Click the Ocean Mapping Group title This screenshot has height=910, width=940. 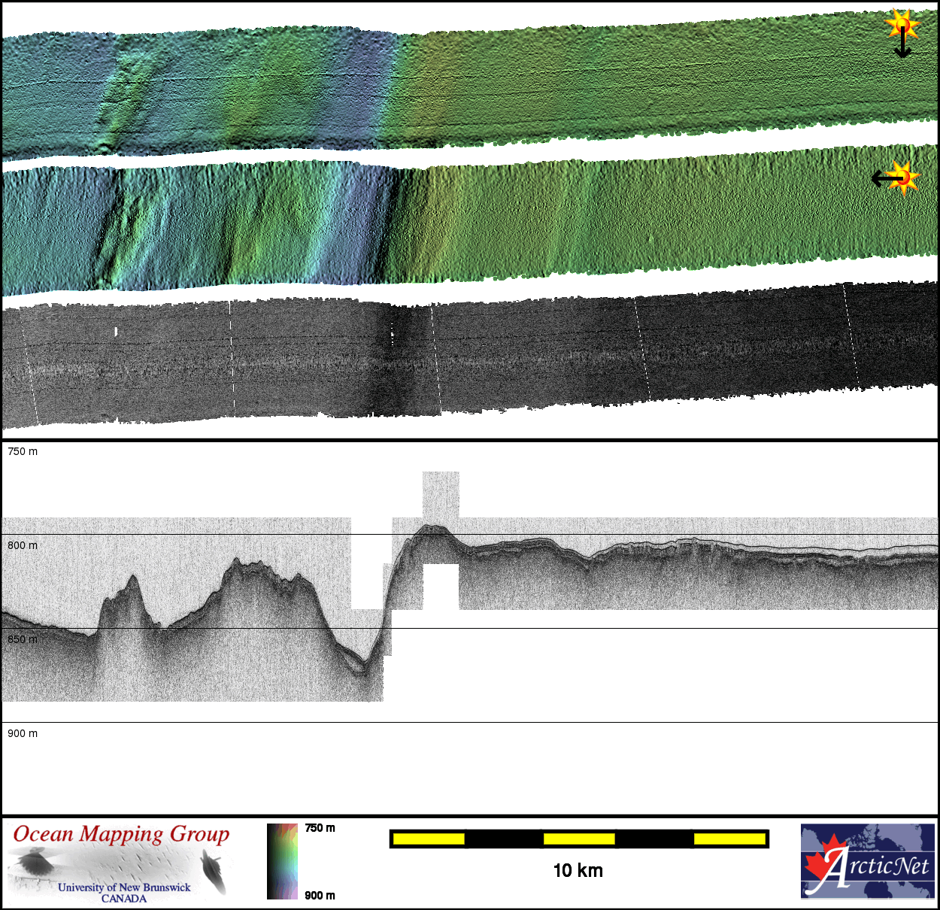(x=121, y=834)
